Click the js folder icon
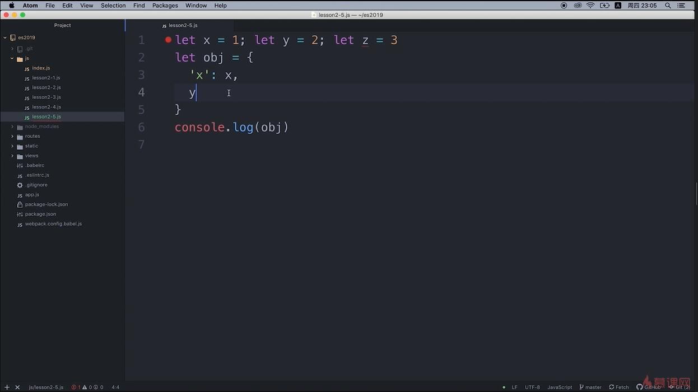Image resolution: width=698 pixels, height=392 pixels. 20,59
